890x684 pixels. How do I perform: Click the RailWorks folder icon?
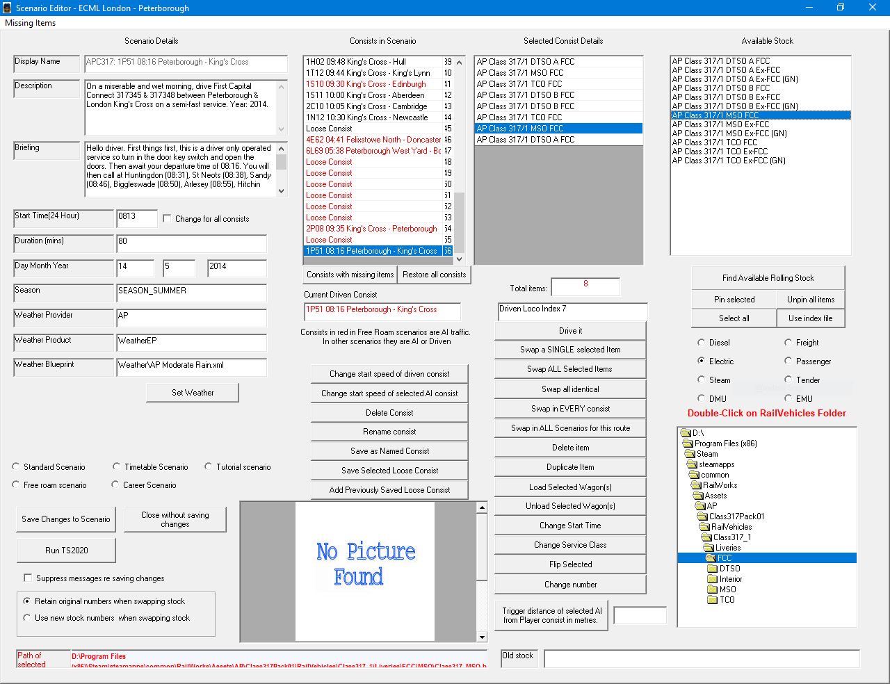coord(697,485)
